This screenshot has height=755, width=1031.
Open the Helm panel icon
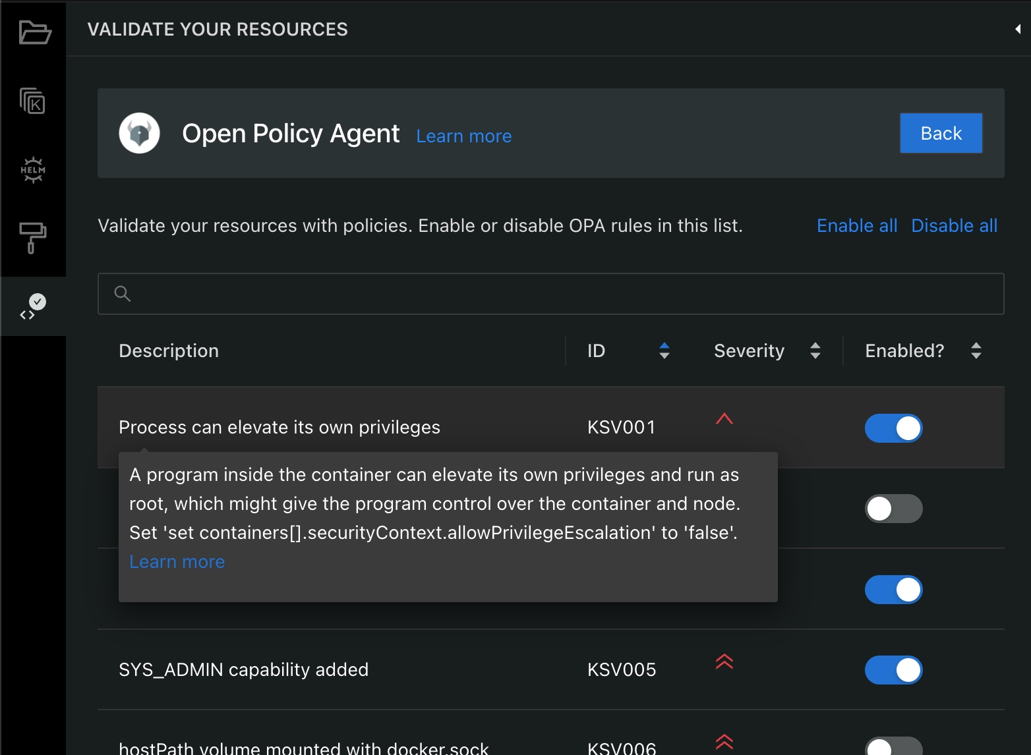(33, 170)
